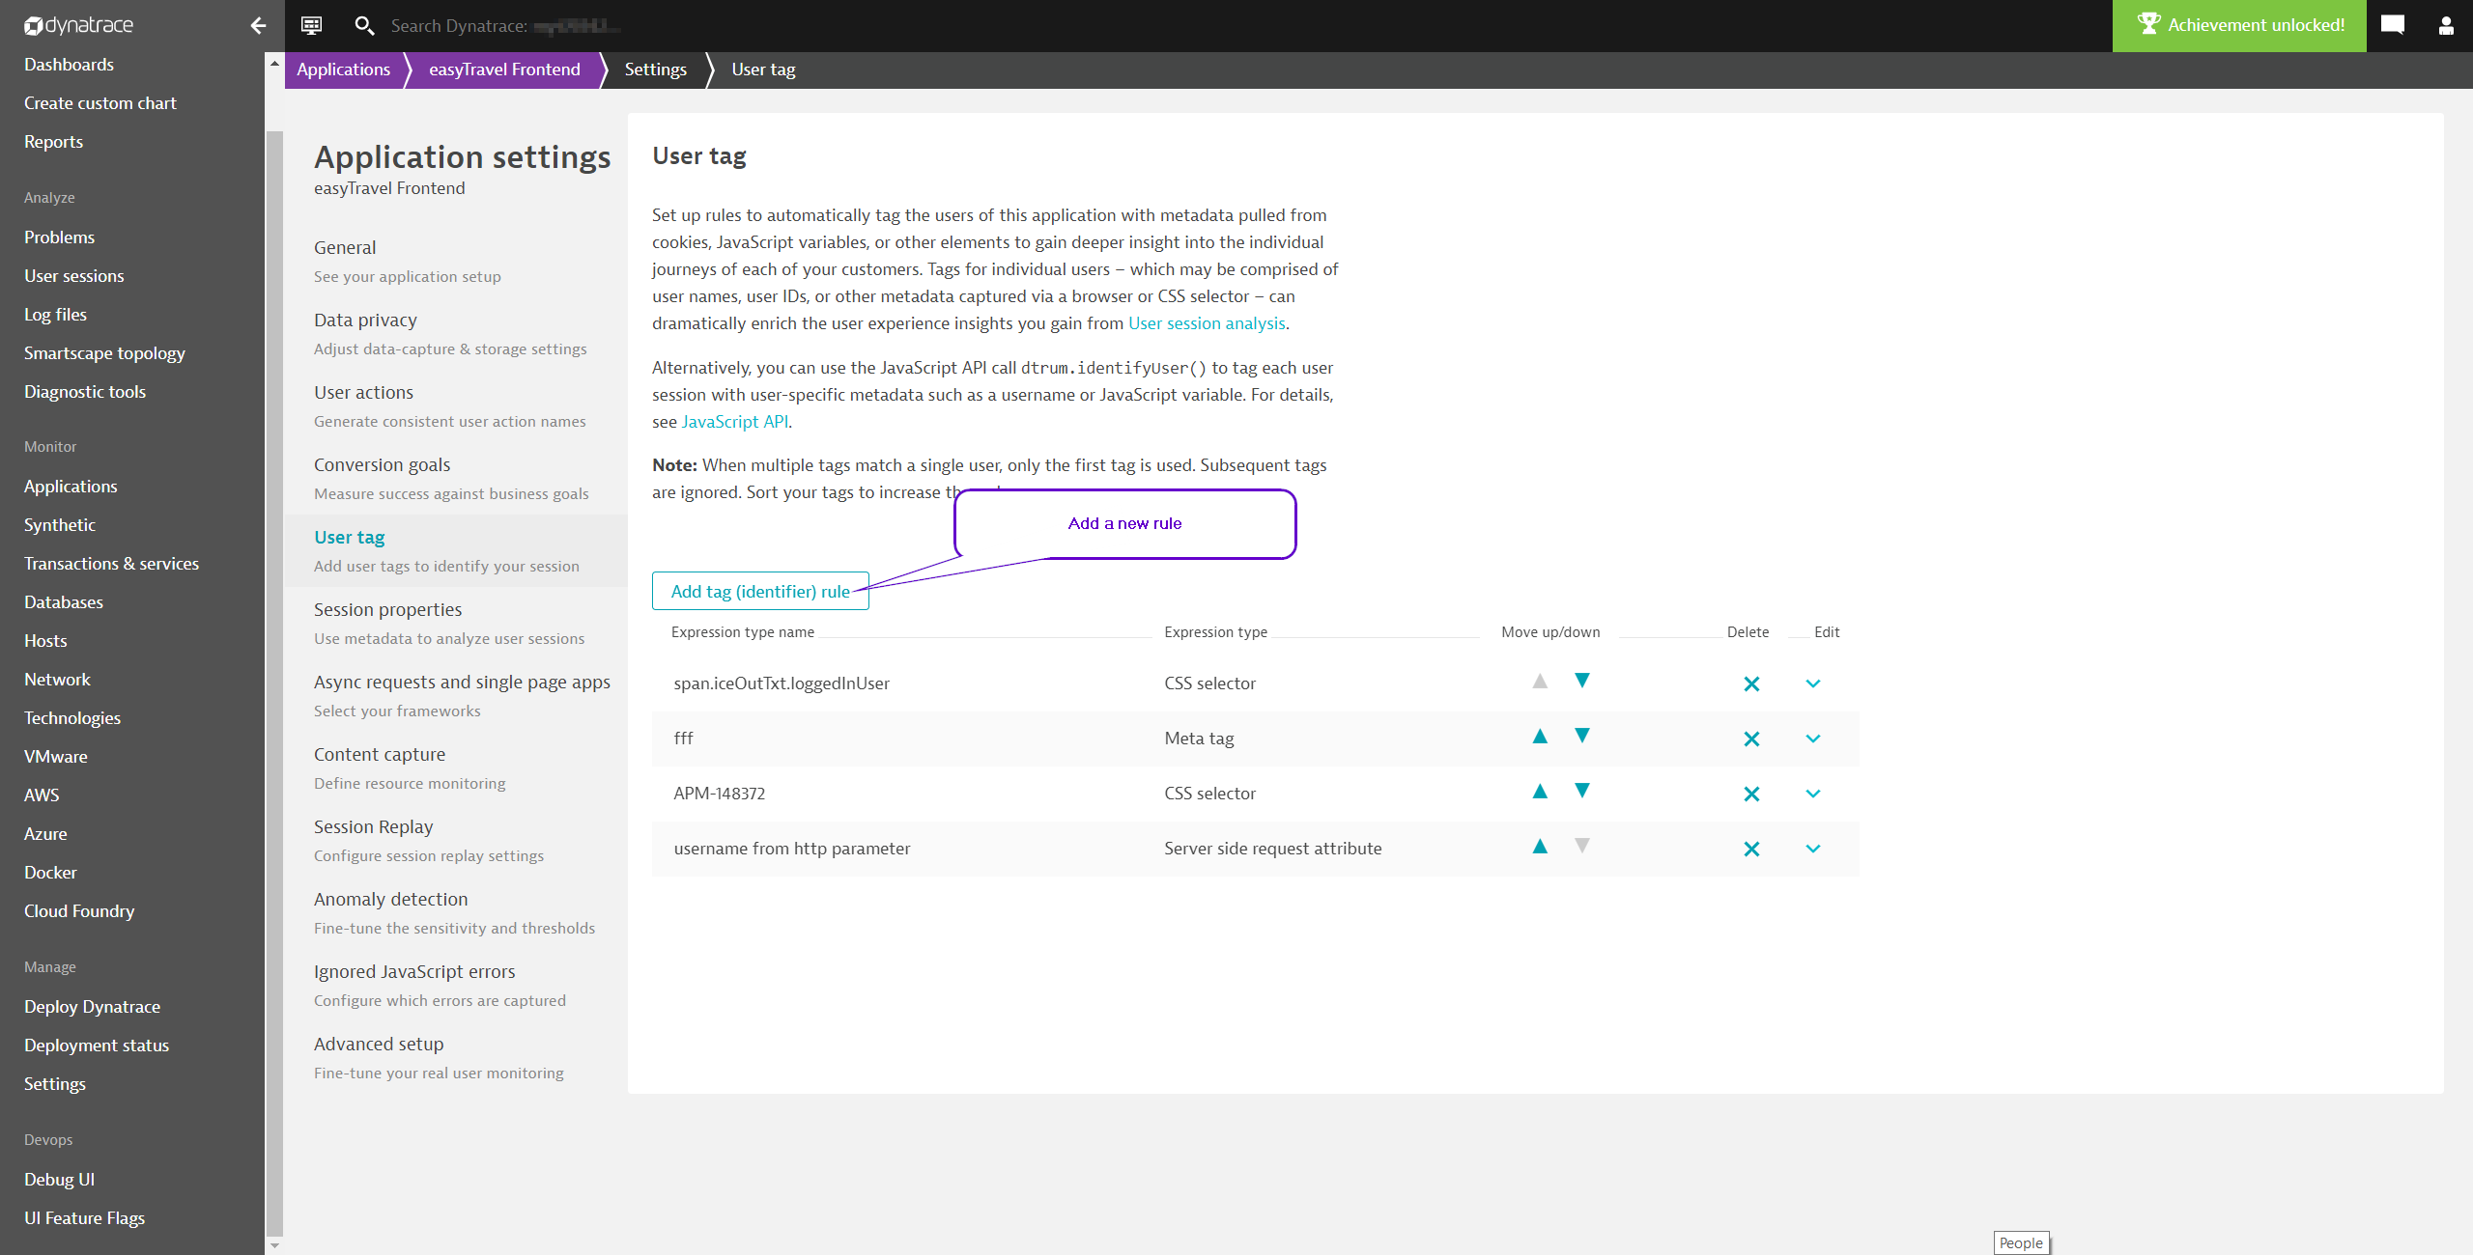Click the Dynatrace logo

point(79,25)
